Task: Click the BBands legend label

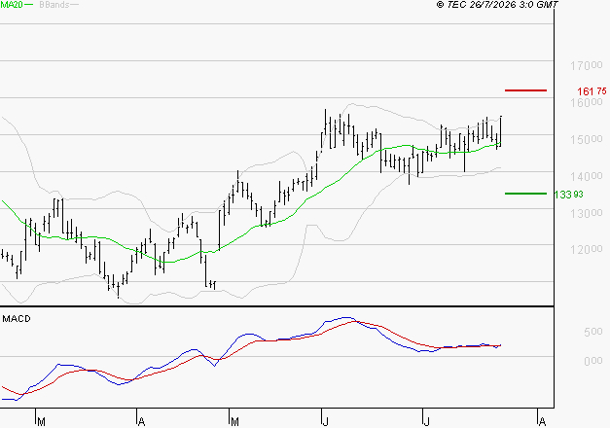Action: pos(54,5)
